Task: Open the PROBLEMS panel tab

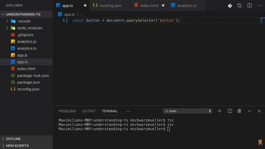Action: pos(67,111)
